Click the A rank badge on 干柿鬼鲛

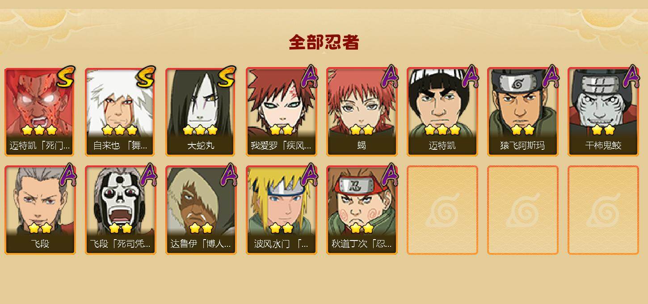[x=631, y=76]
